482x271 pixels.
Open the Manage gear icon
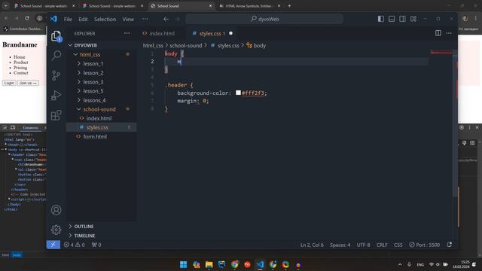click(56, 230)
